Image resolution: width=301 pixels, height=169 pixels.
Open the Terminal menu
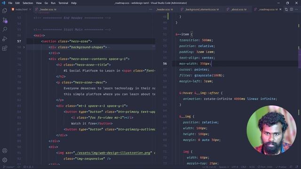[63, 3]
